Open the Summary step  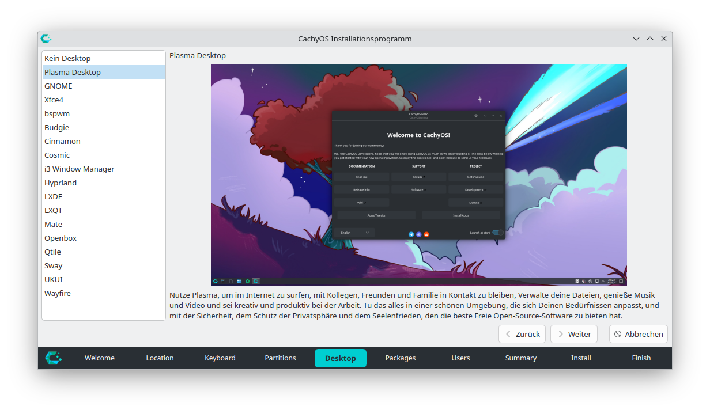click(521, 358)
